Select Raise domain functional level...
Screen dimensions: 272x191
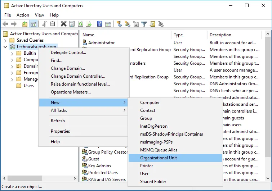pos(84,84)
